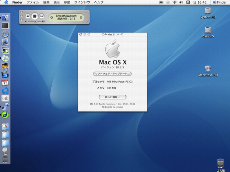Click the battery status icon in menu bar
Image resolution: width=230 pixels, height=172 pixels.
(161, 2)
